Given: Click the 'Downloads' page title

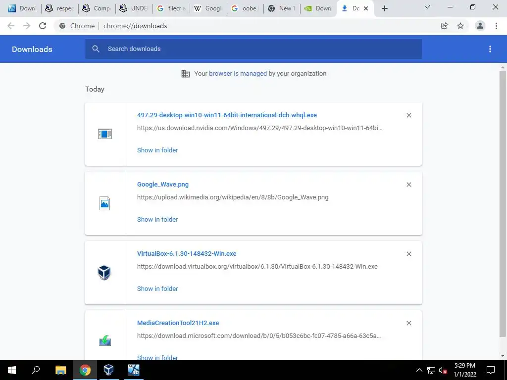Looking at the screenshot, I should pos(32,49).
